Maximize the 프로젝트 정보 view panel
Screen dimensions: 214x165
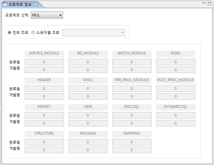209,4
